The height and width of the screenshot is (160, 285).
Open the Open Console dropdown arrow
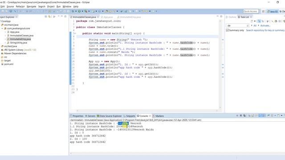[282, 116]
